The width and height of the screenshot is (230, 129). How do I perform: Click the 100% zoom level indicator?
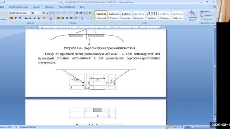pyautogui.click(x=188, y=127)
